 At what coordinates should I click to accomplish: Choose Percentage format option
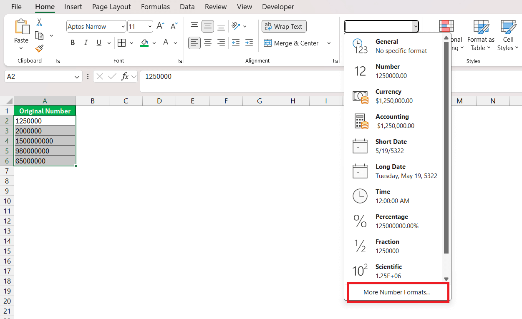393,221
